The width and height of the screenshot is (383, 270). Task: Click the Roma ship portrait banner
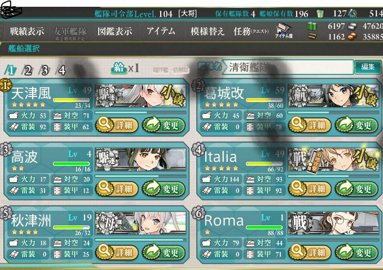[x=333, y=223]
